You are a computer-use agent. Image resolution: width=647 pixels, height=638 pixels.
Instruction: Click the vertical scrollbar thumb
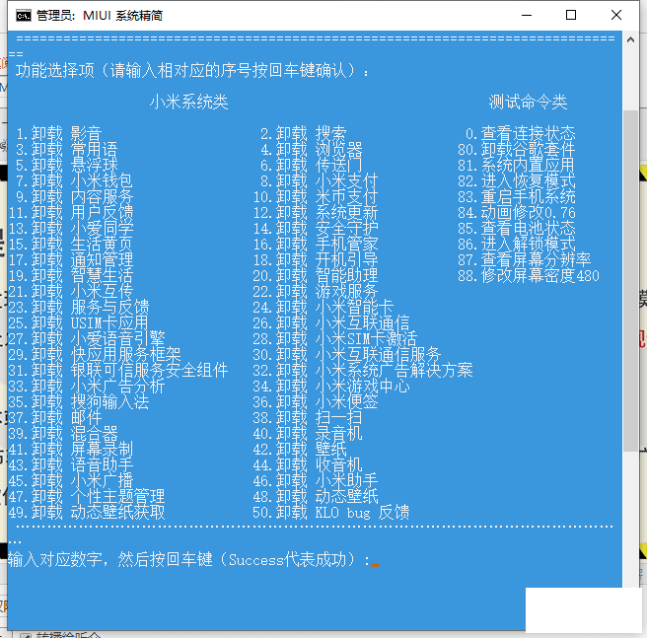point(630,281)
